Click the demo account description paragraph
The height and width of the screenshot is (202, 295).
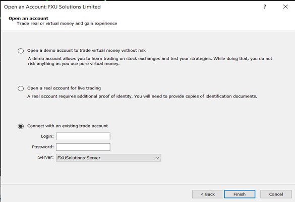click(x=150, y=61)
